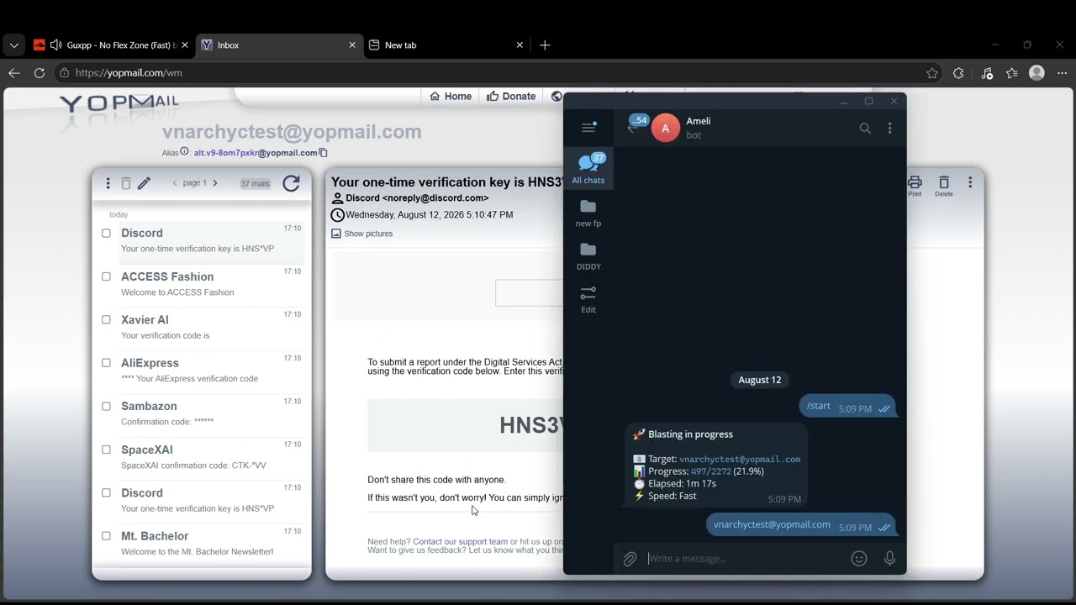Select the All chats folder in Telegram
Screen dimensions: 1076x605
click(588, 168)
